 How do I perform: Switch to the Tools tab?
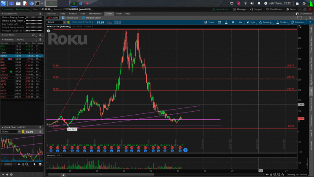pyautogui.click(x=119, y=13)
